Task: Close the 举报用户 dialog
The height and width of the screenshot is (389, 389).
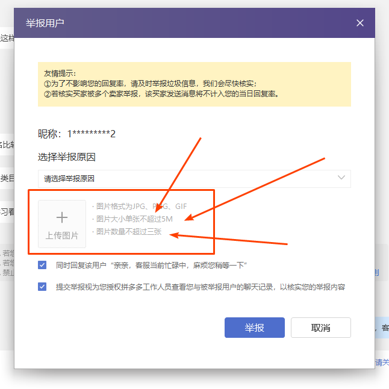Action: (359, 23)
